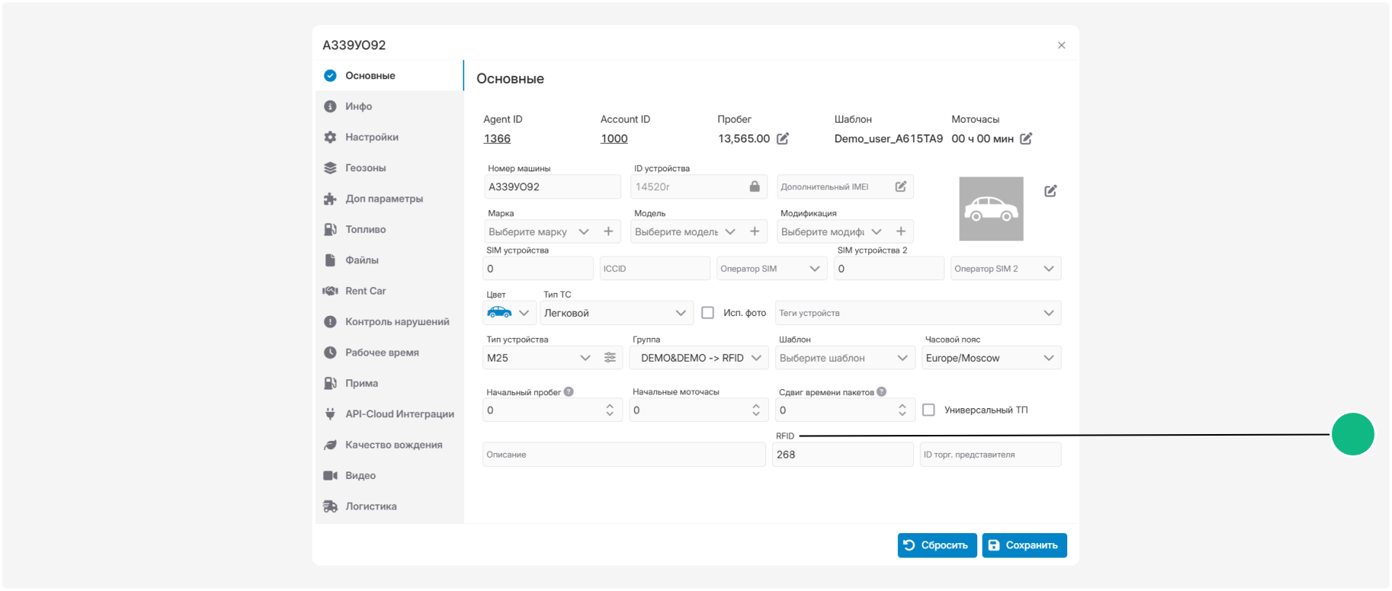Add a new brand with Марка plus icon
The width and height of the screenshot is (1392, 591).
[x=608, y=232]
